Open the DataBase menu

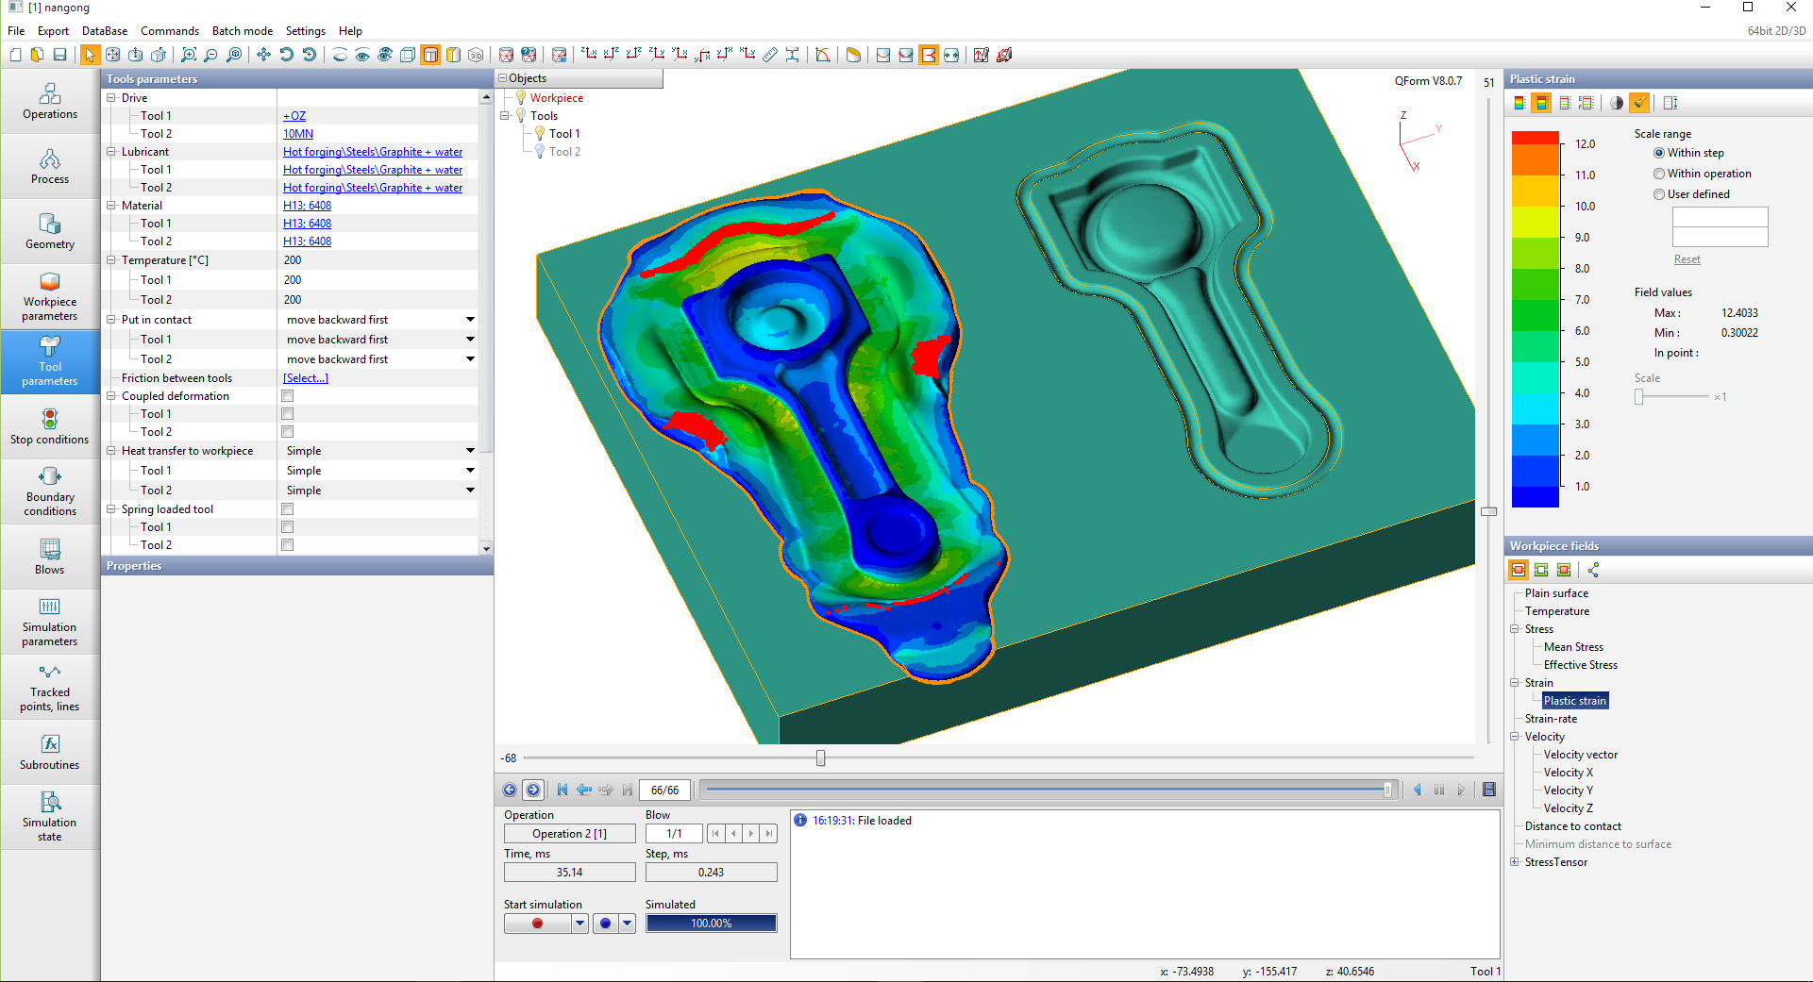pos(105,31)
